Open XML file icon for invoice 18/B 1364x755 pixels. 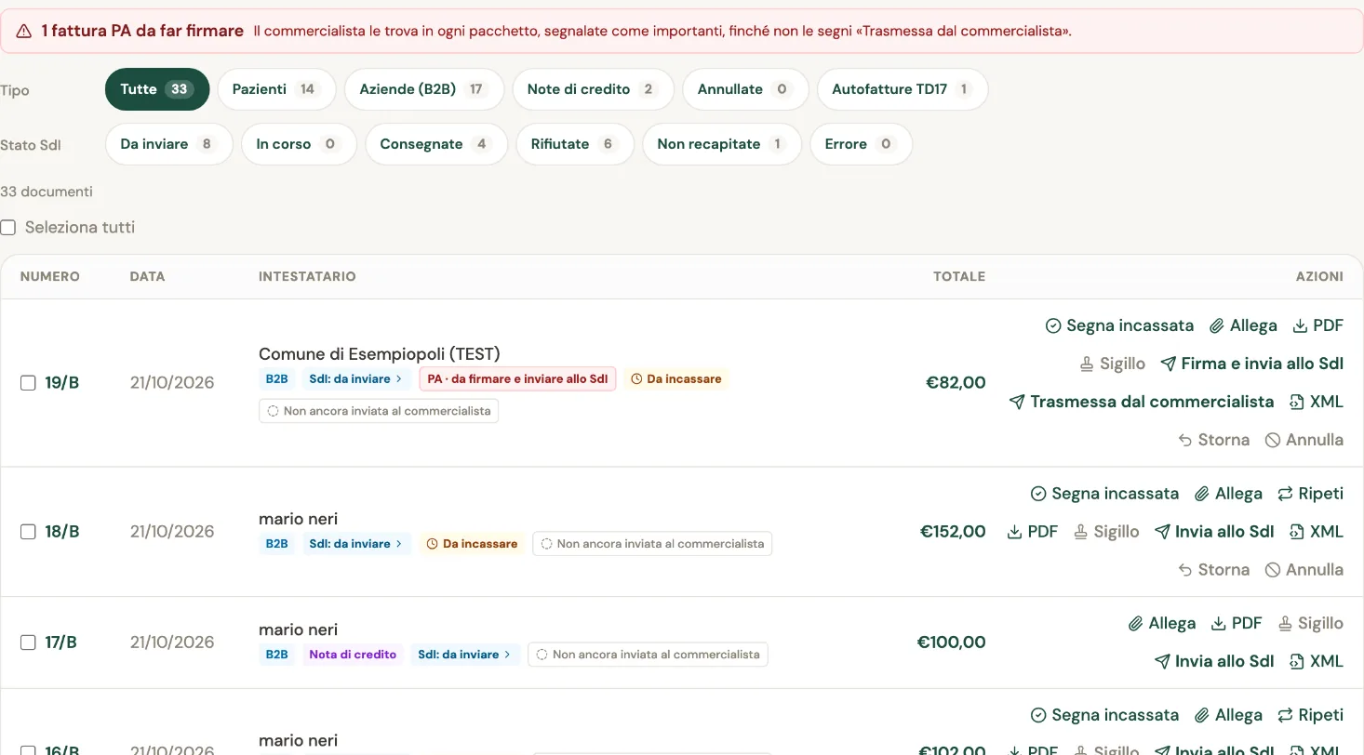[1296, 532]
